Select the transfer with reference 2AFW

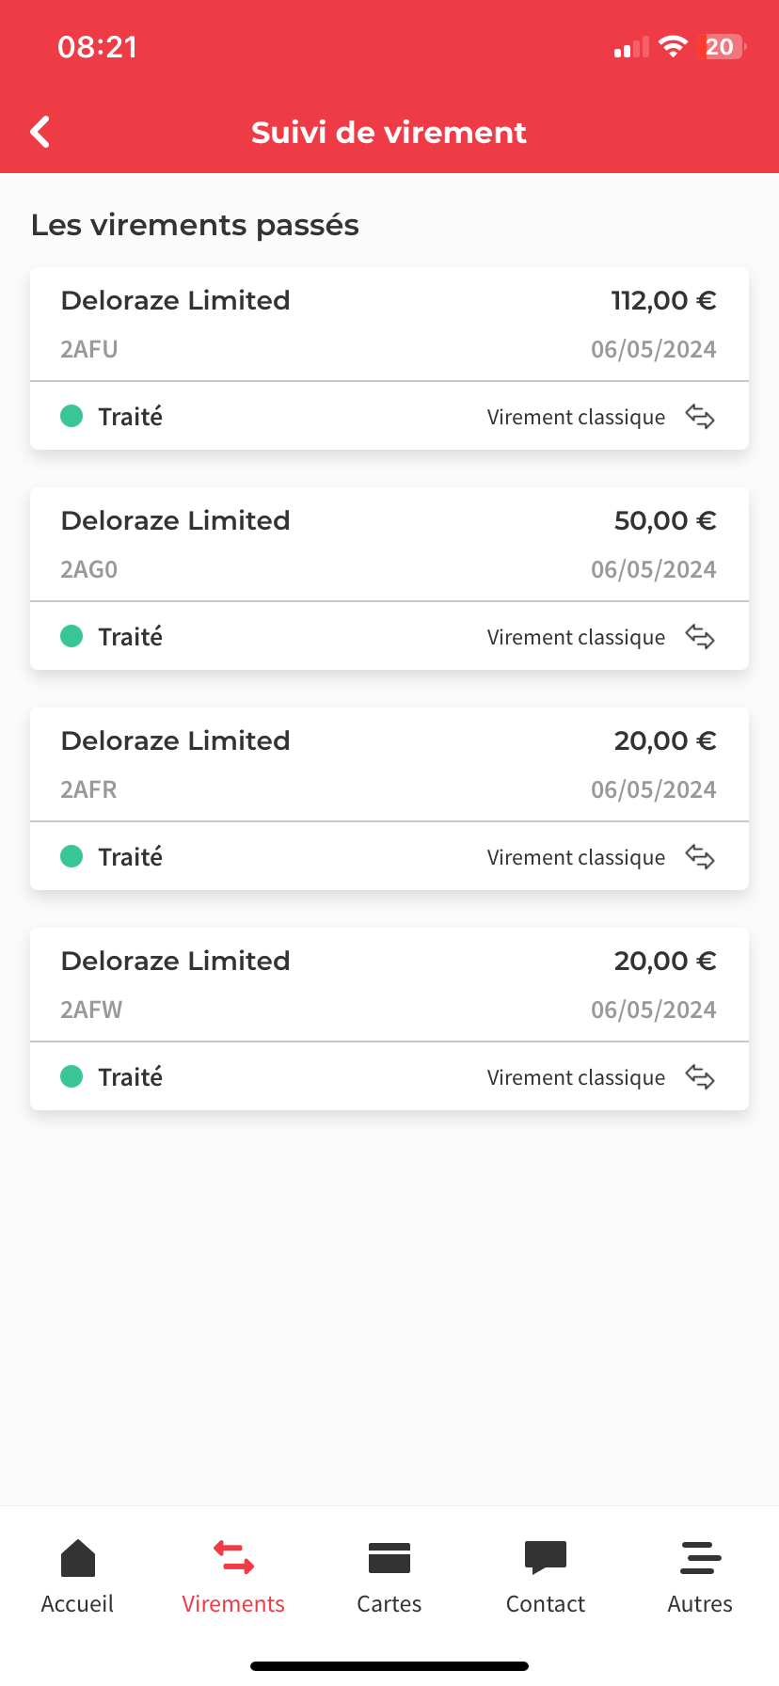pyautogui.click(x=389, y=985)
